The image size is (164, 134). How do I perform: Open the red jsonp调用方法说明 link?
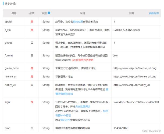[x=83, y=60]
